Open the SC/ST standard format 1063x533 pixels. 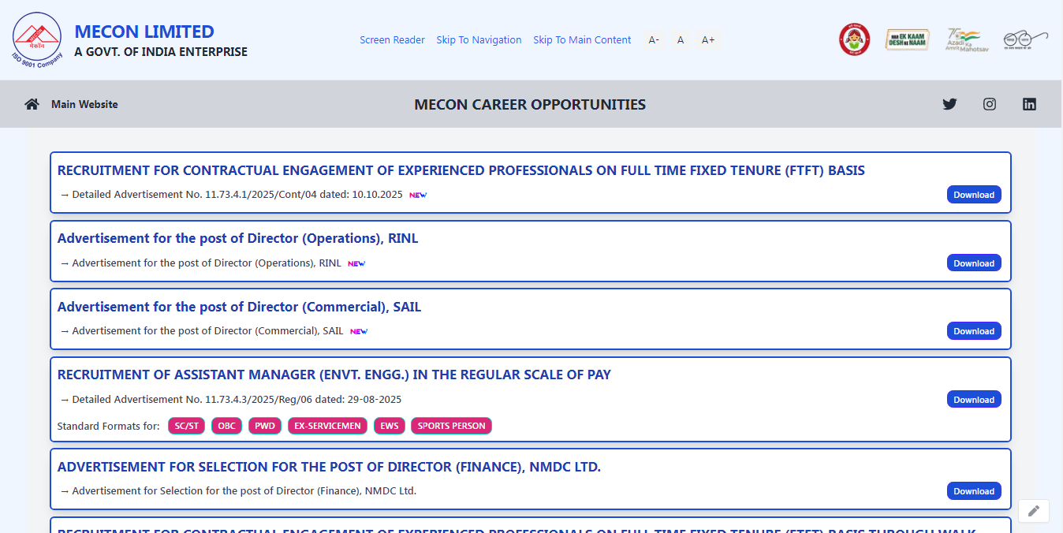[186, 425]
